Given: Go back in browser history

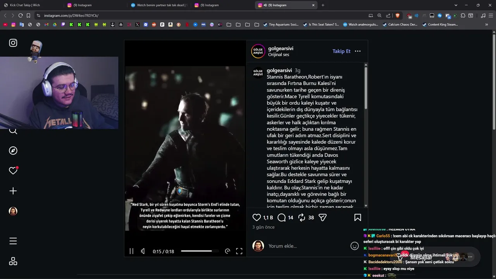Looking at the screenshot, I should [x=5, y=15].
